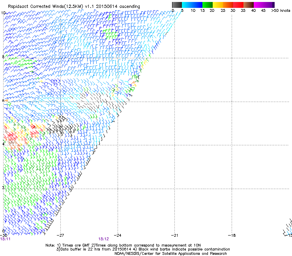This screenshot has height=256, width=292.
Task: Click the yellow 20–25 knots legend segment
Action: click(218, 5)
